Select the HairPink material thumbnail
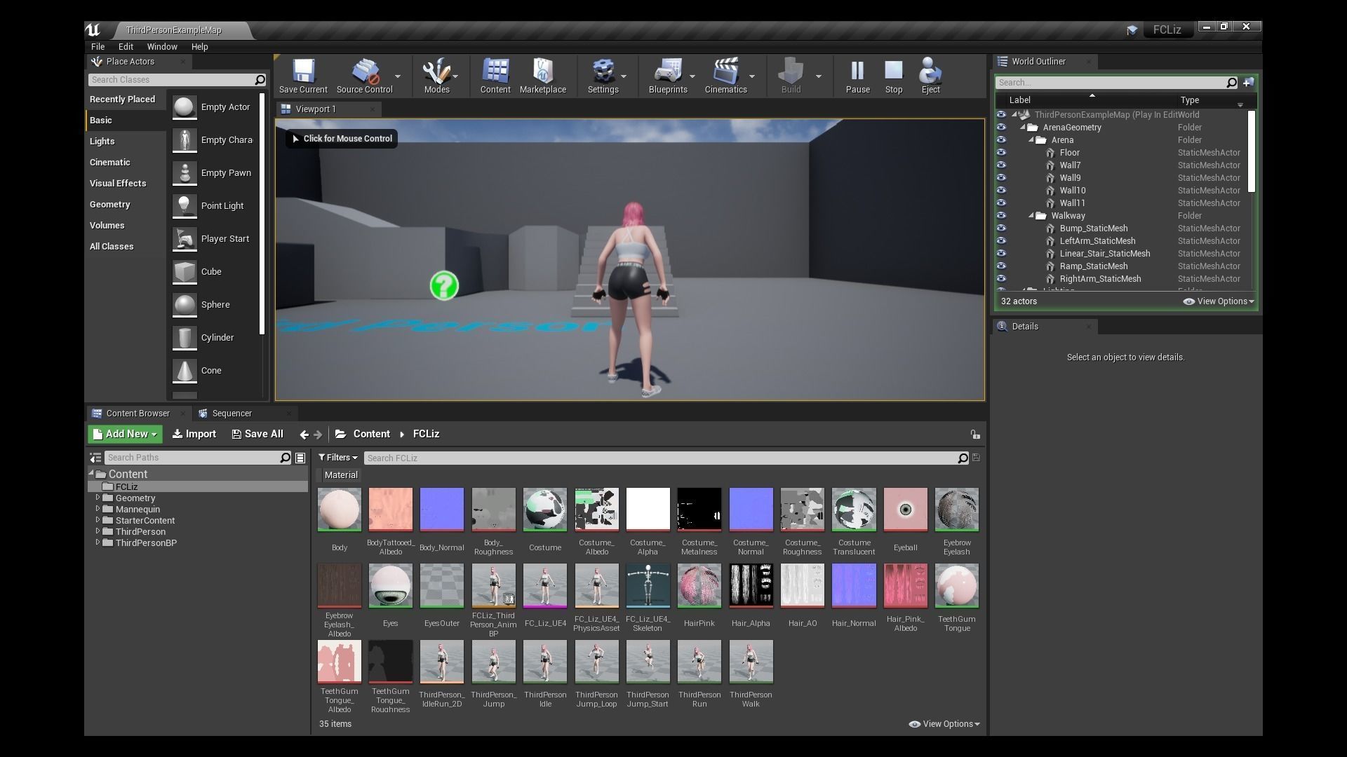Screen dimensions: 1347x757 point(699,586)
